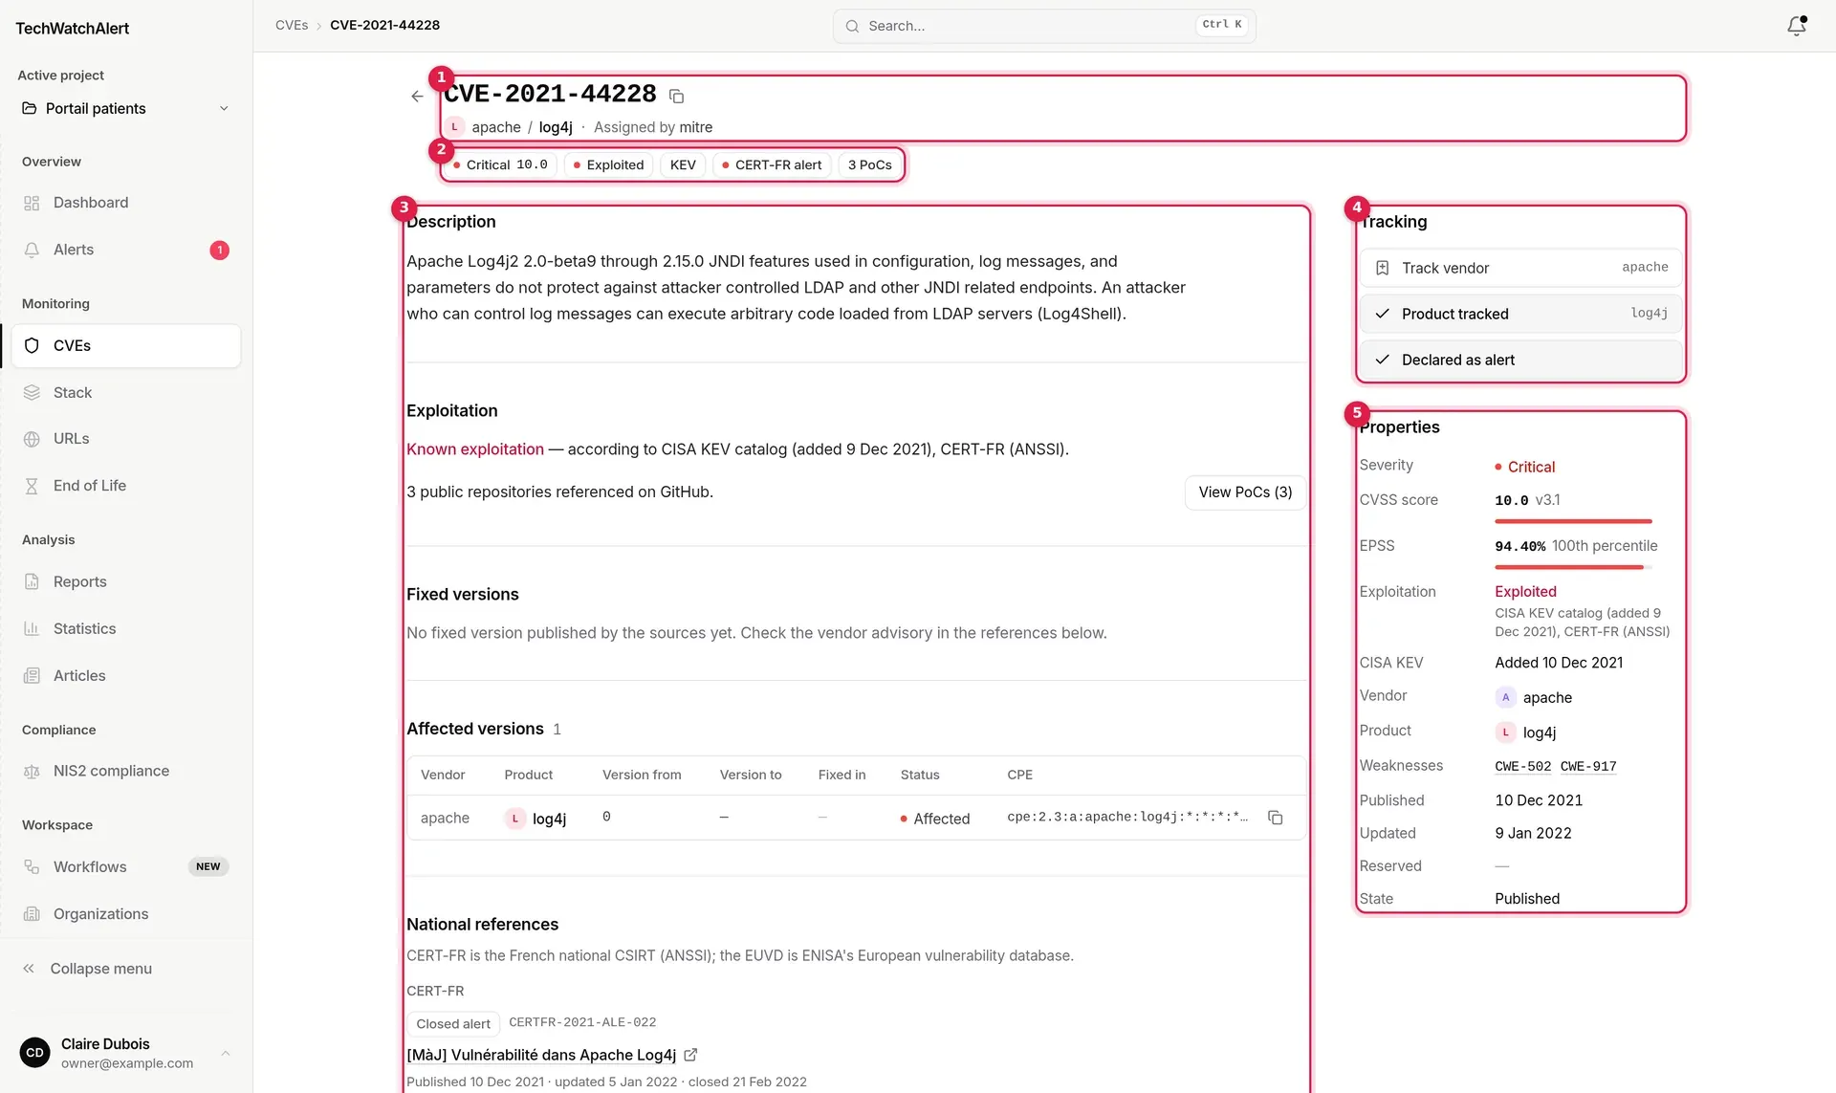Toggle Track vendor apache
Viewport: 1836px width, 1093px height.
[1520, 268]
